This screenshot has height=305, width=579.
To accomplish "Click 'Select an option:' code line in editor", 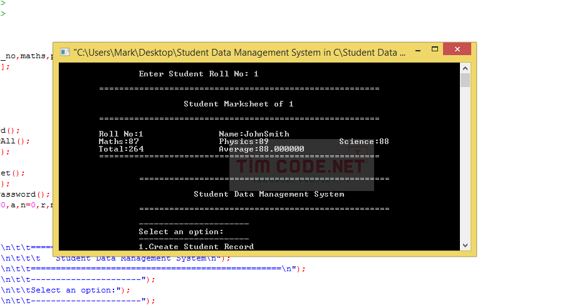I will point(65,290).
